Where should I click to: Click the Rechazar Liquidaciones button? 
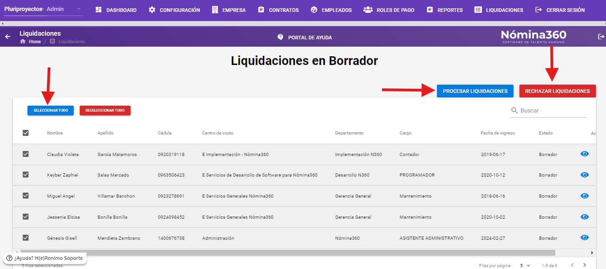[x=557, y=91]
